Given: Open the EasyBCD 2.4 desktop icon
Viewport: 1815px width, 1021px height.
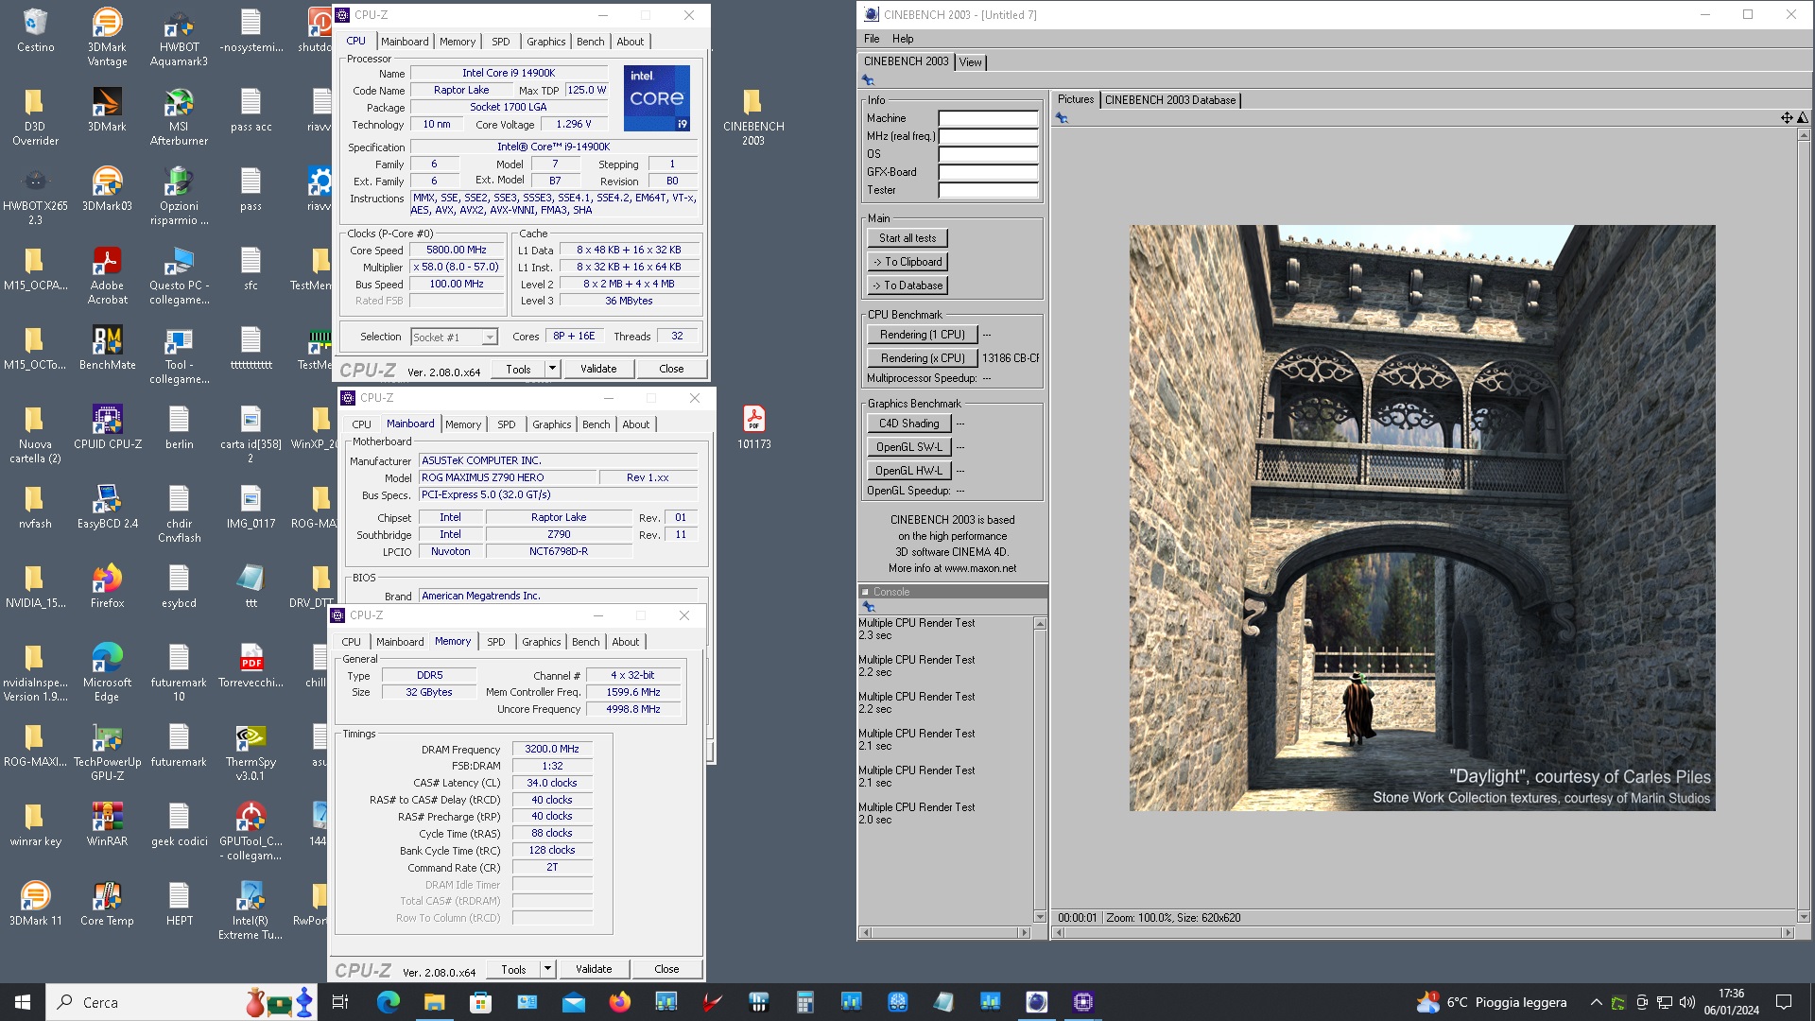Looking at the screenshot, I should click(x=107, y=507).
